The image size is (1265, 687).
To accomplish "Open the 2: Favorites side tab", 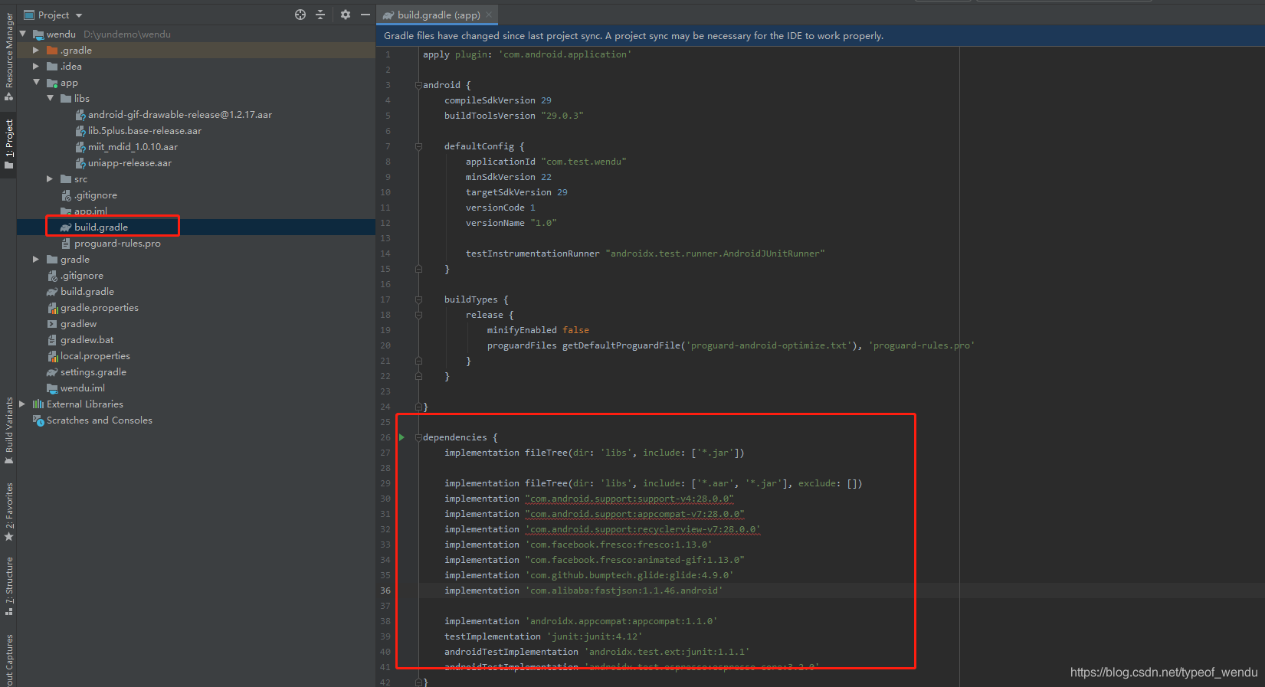I will coord(8,512).
